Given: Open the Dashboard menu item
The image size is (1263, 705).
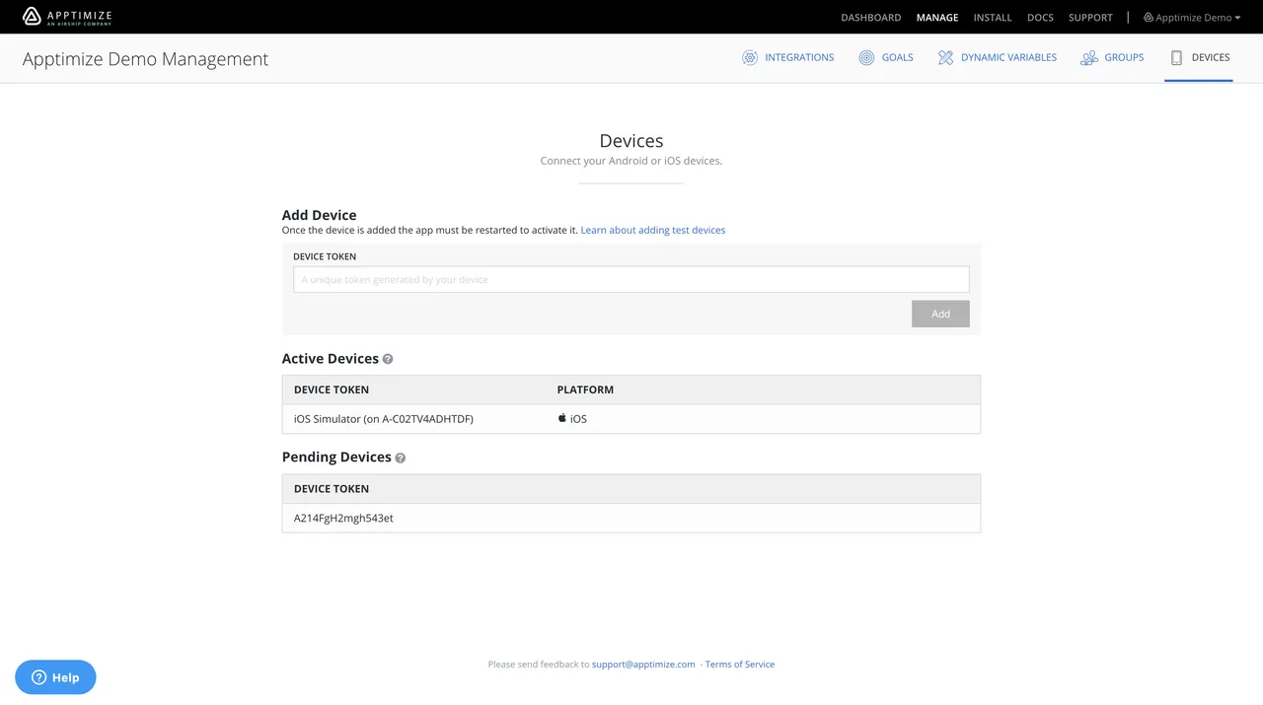Looking at the screenshot, I should pyautogui.click(x=870, y=18).
